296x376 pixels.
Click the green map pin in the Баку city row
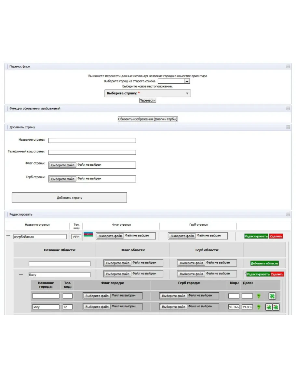[x=259, y=307]
